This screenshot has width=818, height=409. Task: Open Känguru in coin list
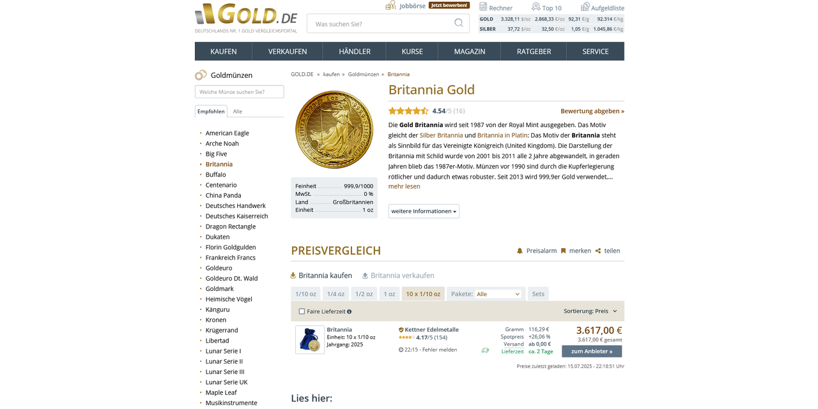(x=218, y=309)
